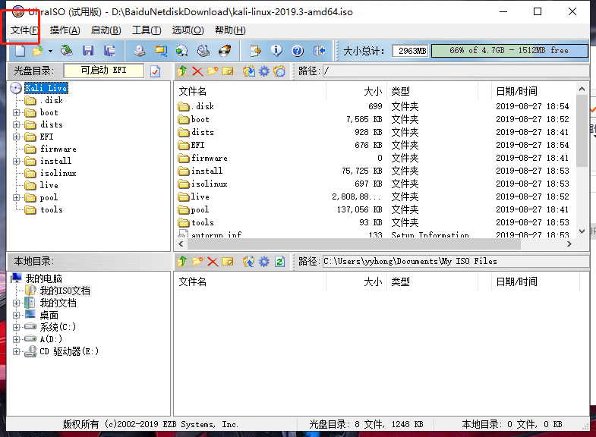Image resolution: width=596 pixels, height=437 pixels.
Task: Expand 我的文档 in local tree
Action: coord(16,303)
